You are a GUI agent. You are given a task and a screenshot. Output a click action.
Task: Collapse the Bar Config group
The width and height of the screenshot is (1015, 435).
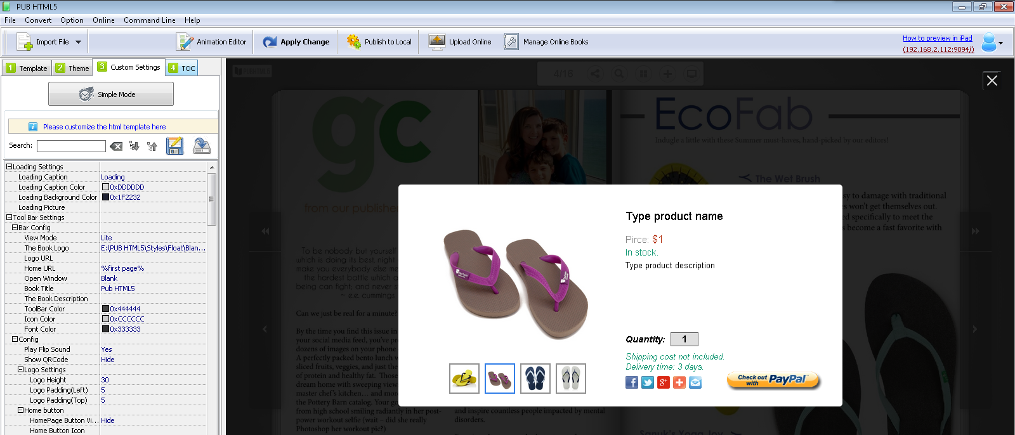15,228
